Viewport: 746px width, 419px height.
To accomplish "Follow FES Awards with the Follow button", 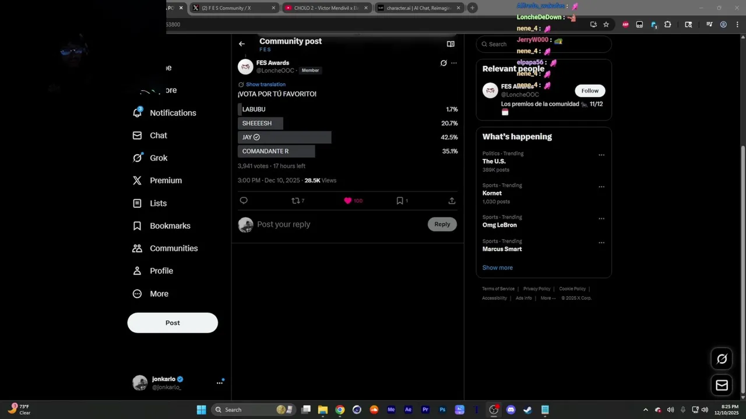I will pyautogui.click(x=590, y=91).
